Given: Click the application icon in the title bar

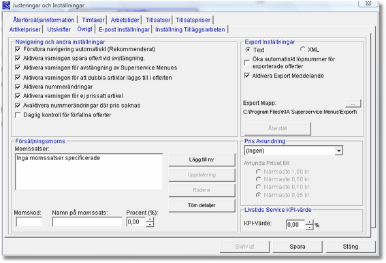Looking at the screenshot, I should pos(6,5).
